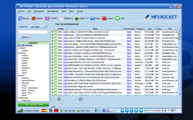193x120 pixels.
Task: Click the table scrollbar up arrow
Action: point(179,32)
